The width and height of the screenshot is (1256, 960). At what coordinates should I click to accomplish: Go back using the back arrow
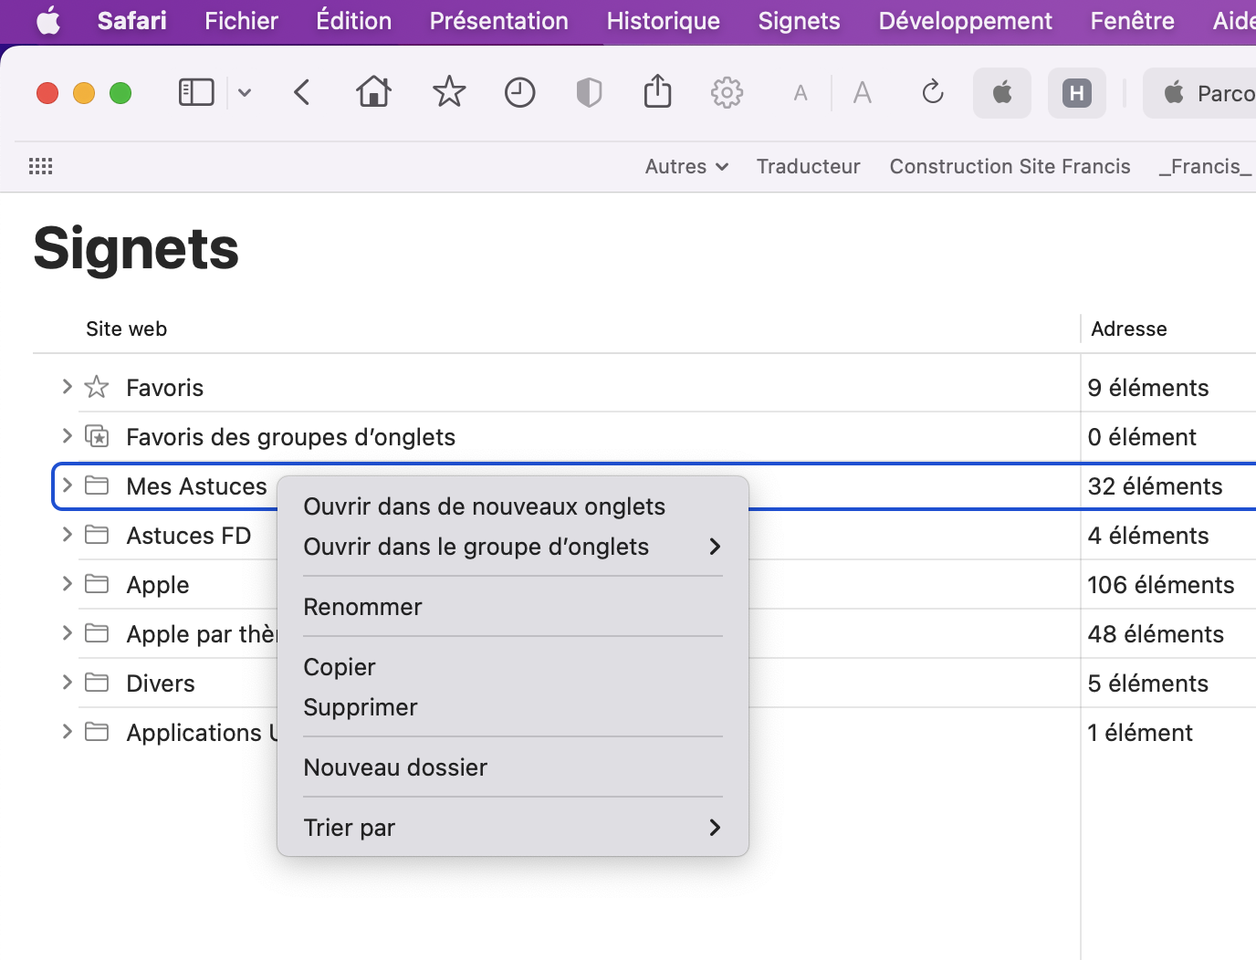302,92
